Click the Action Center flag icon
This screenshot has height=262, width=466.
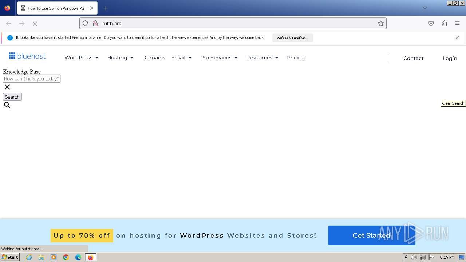[x=431, y=257]
